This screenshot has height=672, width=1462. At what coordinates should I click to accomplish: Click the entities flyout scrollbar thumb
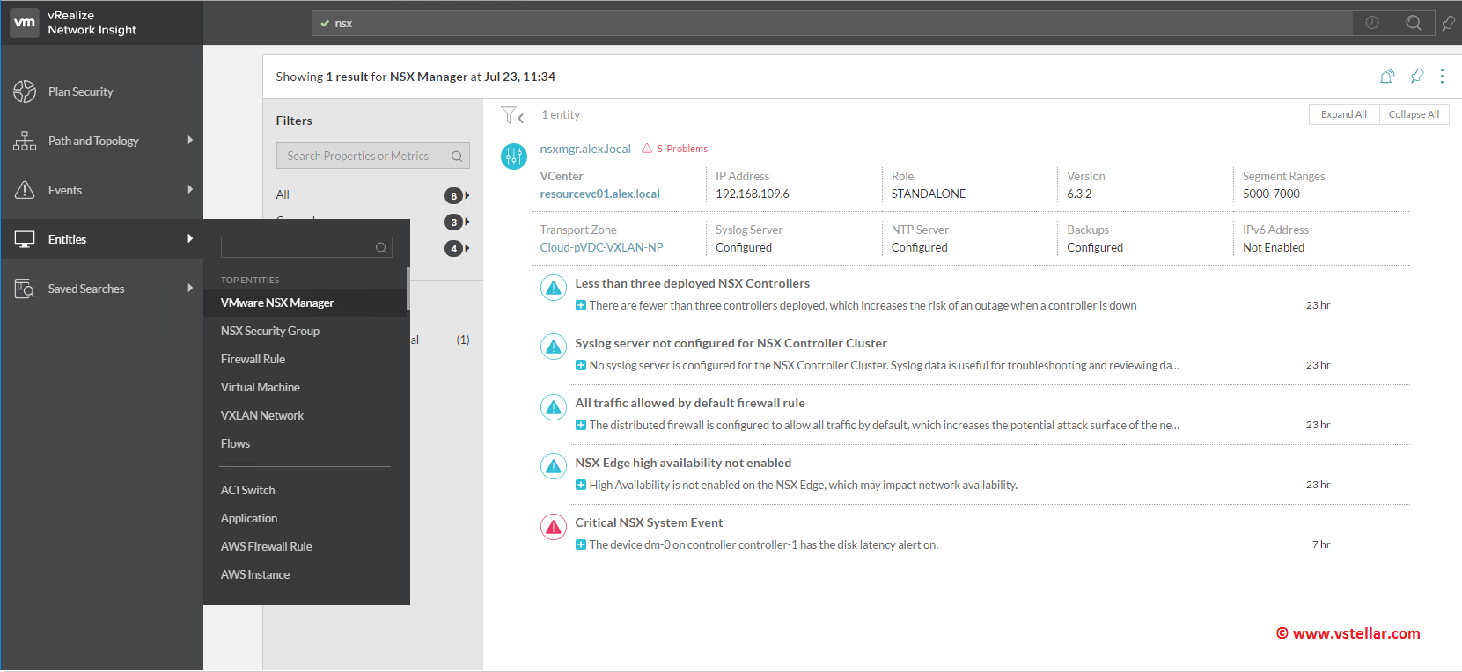[x=408, y=288]
